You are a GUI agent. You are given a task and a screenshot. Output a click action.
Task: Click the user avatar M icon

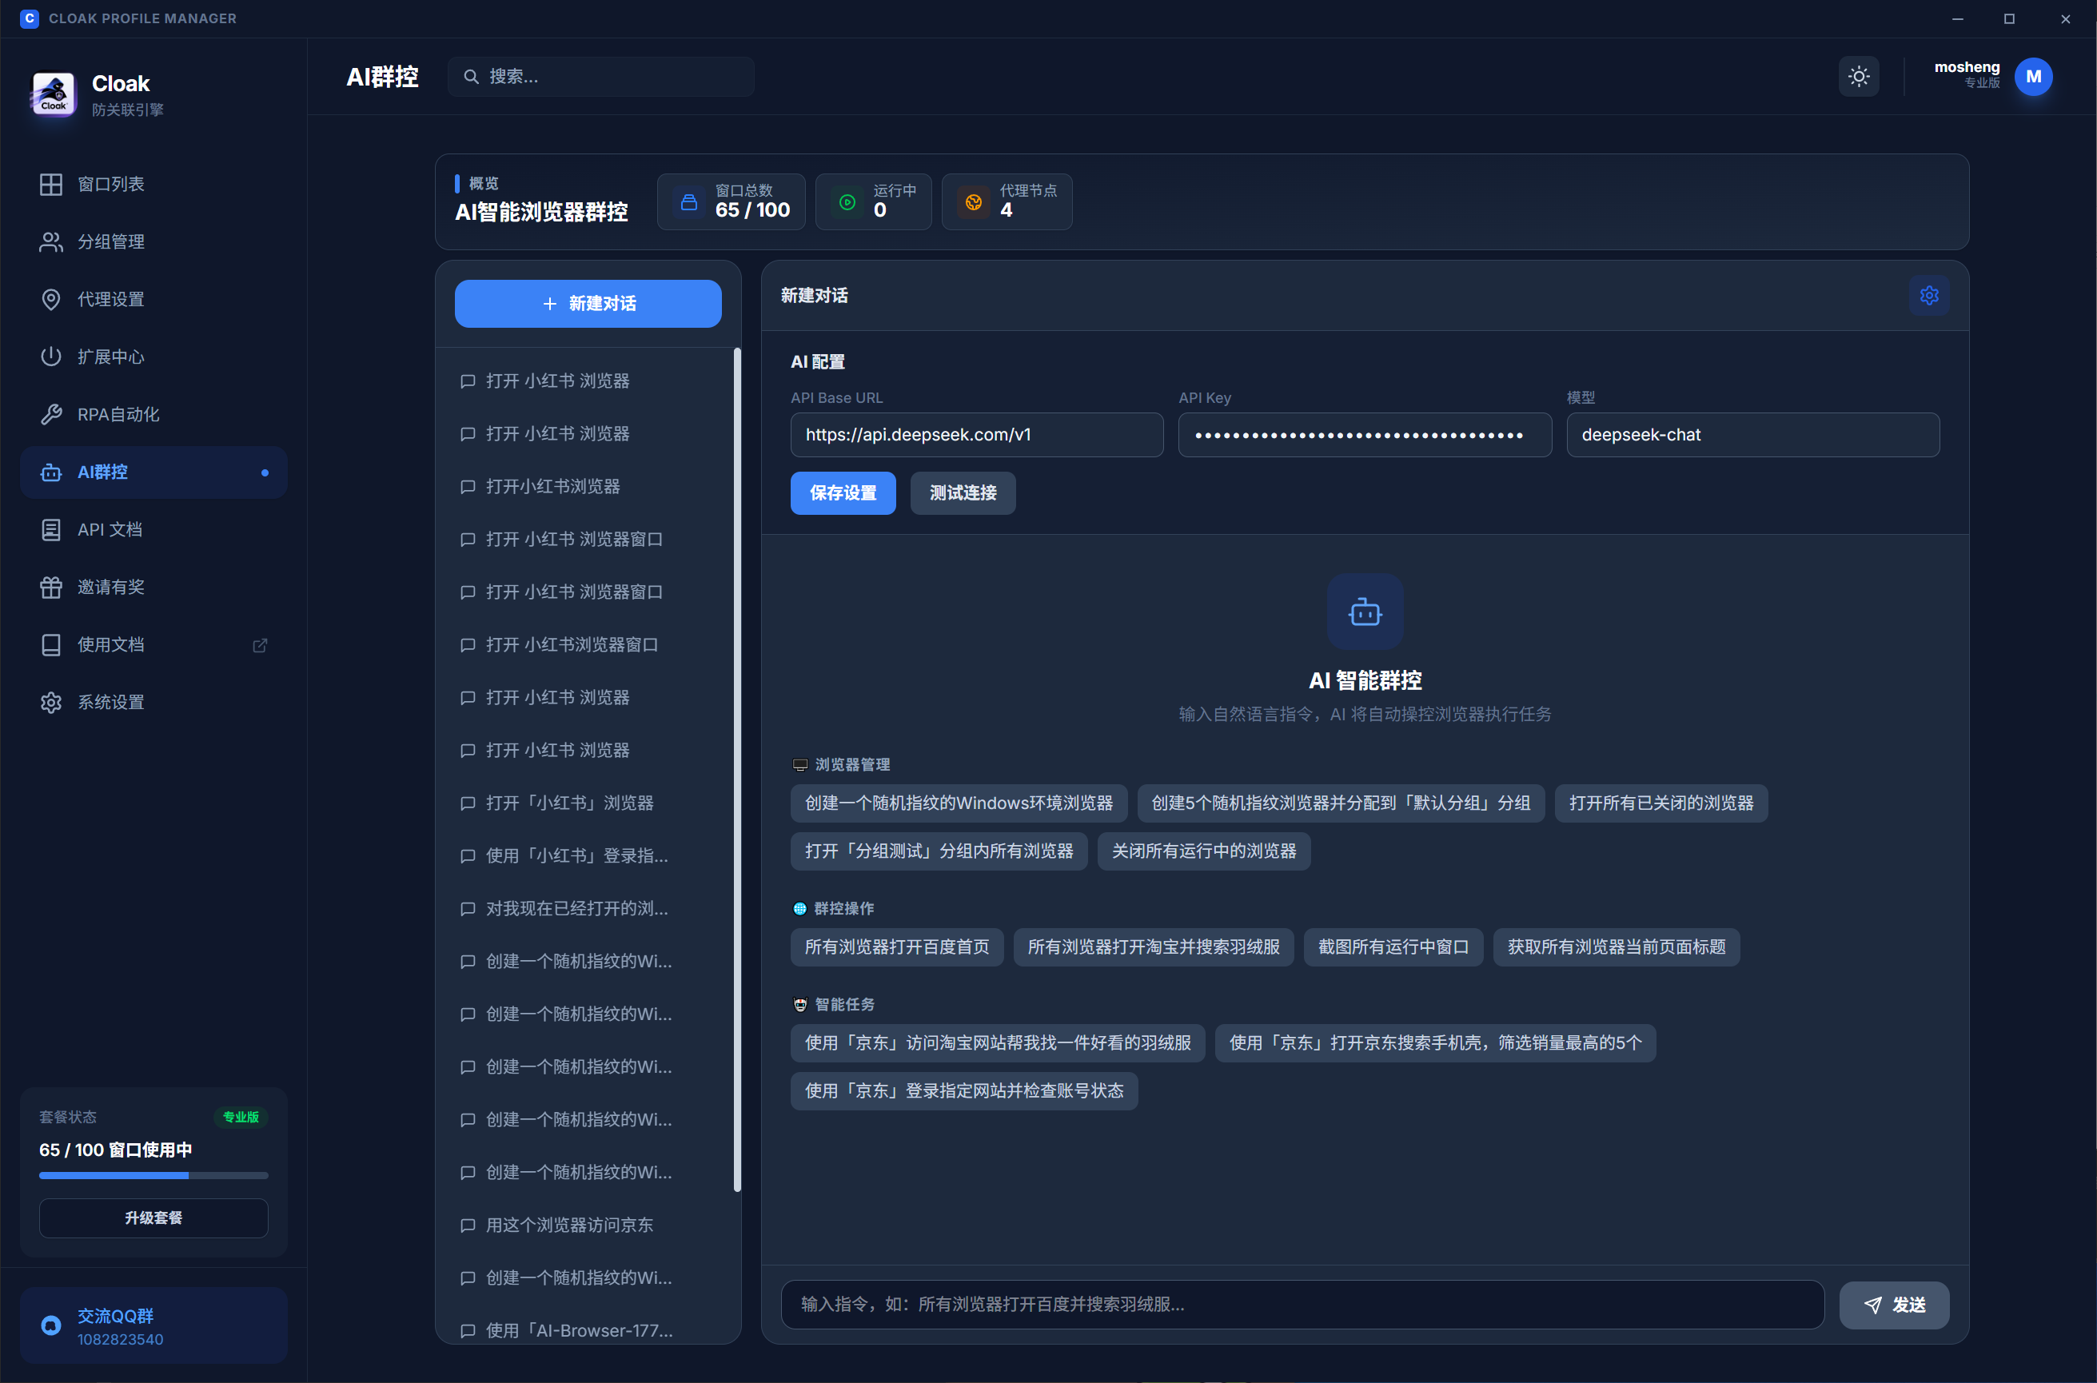coord(2032,77)
